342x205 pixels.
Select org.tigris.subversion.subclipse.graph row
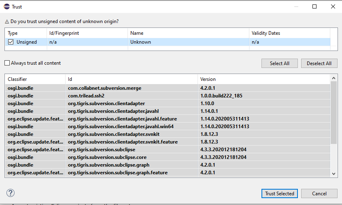pyautogui.click(x=168, y=165)
